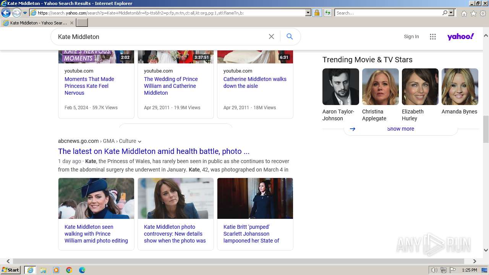This screenshot has height=275, width=489.
Task: Open the Katie Britt news image
Action: click(255, 198)
